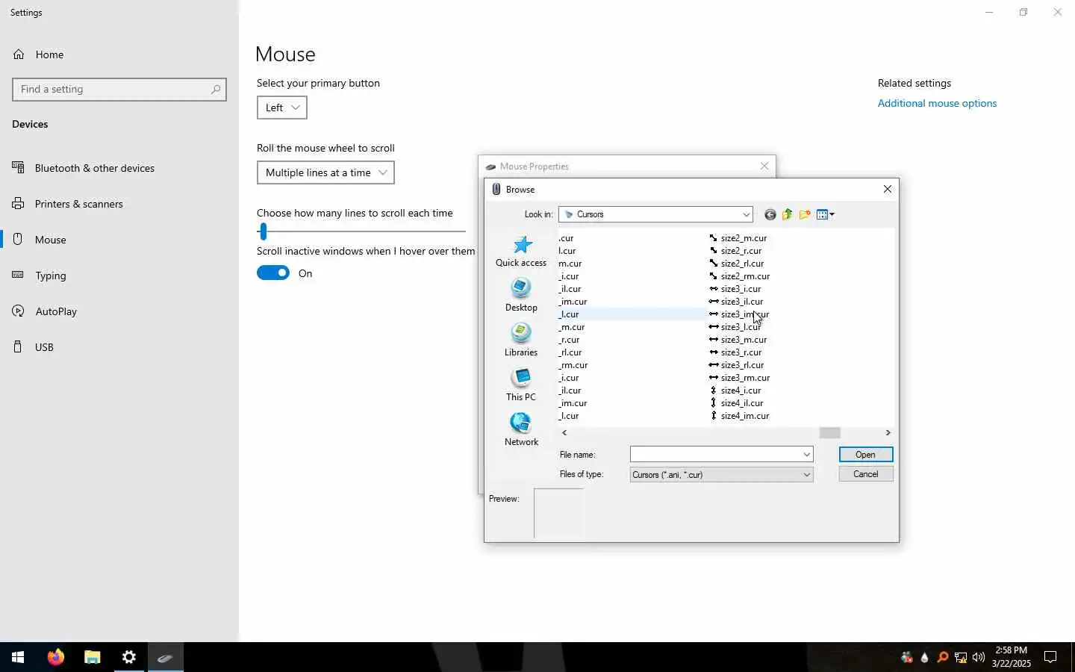The image size is (1075, 672).
Task: Select the size4_im.cur cursor file
Action: click(x=739, y=416)
